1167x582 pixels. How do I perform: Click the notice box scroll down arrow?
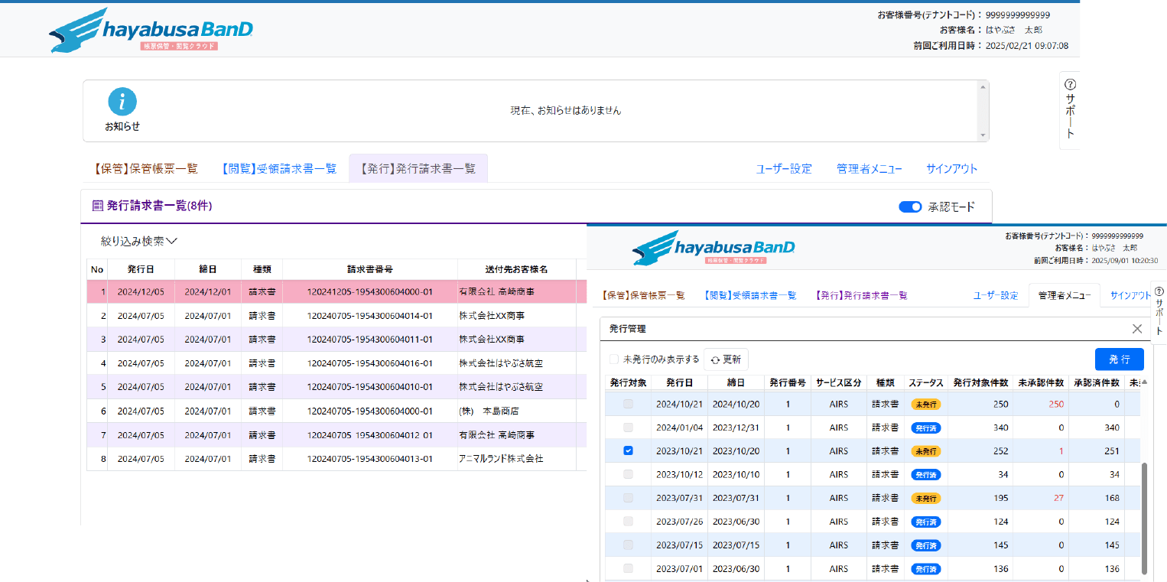click(983, 135)
